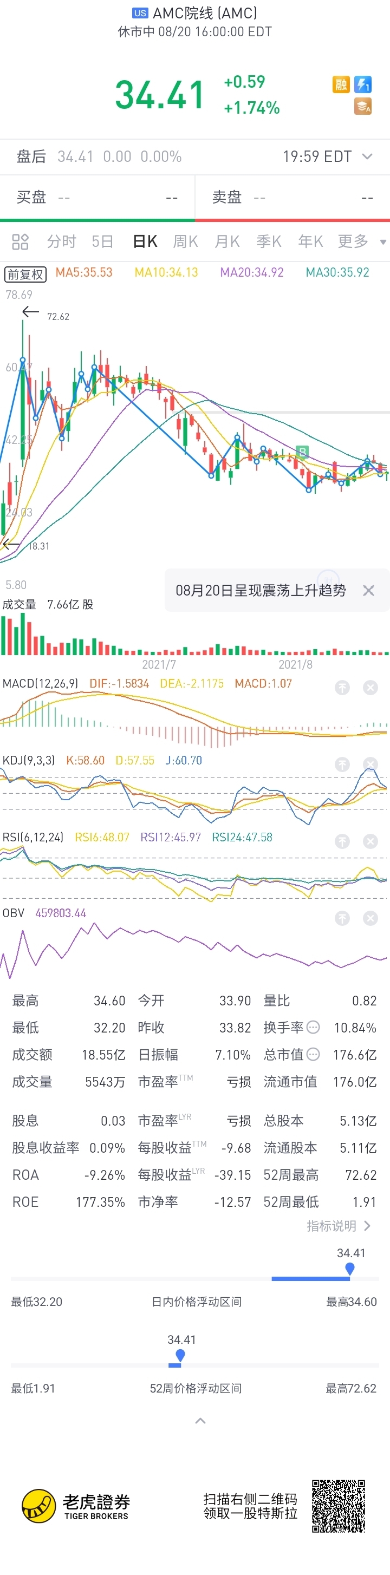
Task: Select the 日K daily candlestick tab
Action: [146, 241]
